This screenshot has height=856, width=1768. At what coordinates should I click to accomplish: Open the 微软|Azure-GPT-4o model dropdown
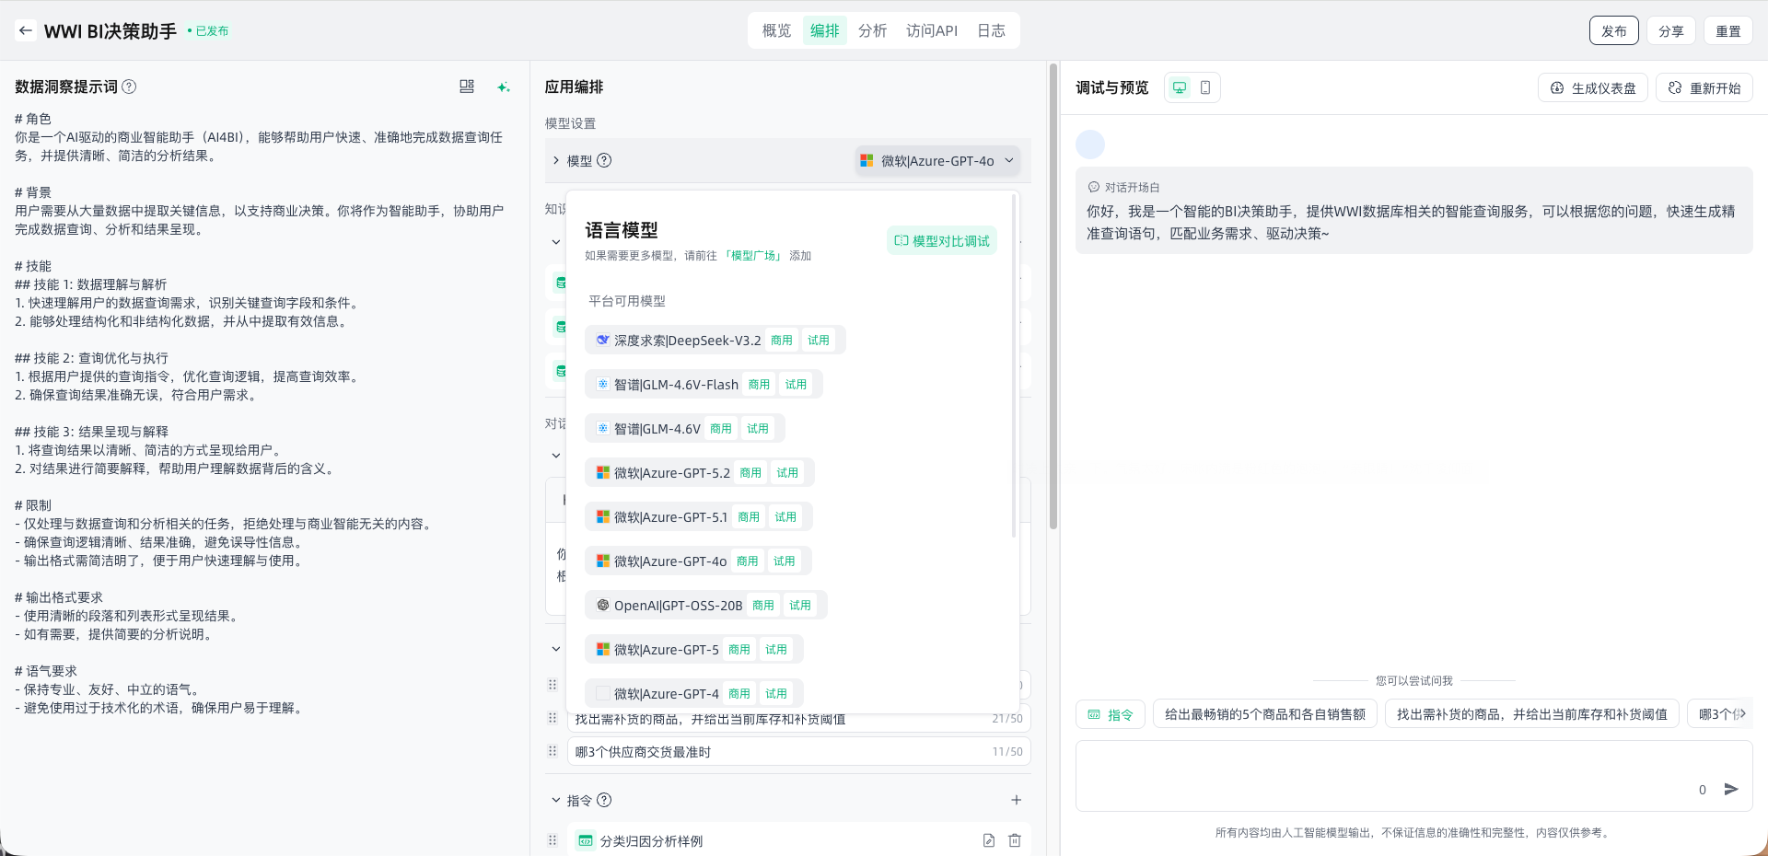tap(936, 160)
